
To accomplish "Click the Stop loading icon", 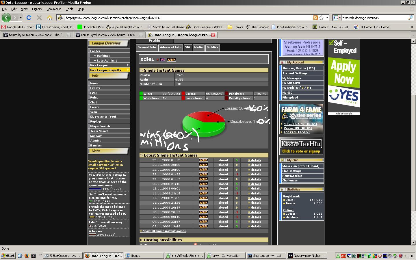I will point(39,18).
